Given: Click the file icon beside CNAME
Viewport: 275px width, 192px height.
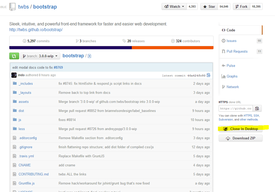Looking at the screenshot, I should coord(15,165).
